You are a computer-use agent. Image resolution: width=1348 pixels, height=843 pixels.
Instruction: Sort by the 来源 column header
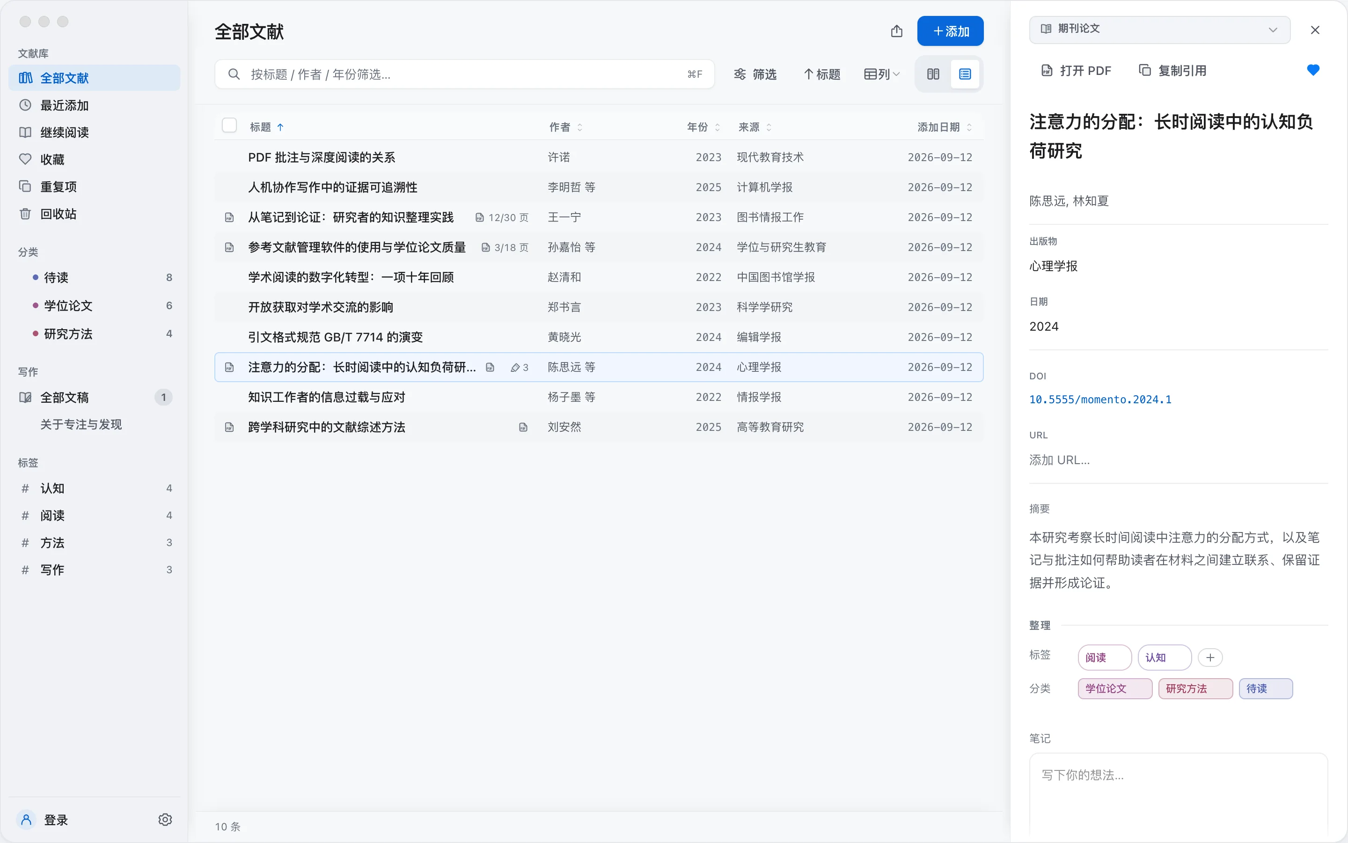click(x=755, y=127)
